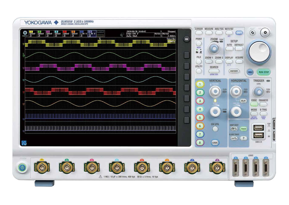Push the HISTORY button
The width and height of the screenshot is (289, 205).
[234, 71]
